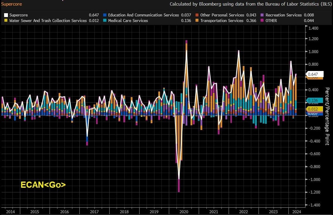Click the orange Transportation Services legend swatch
This screenshot has width=333, height=215.
point(197,21)
